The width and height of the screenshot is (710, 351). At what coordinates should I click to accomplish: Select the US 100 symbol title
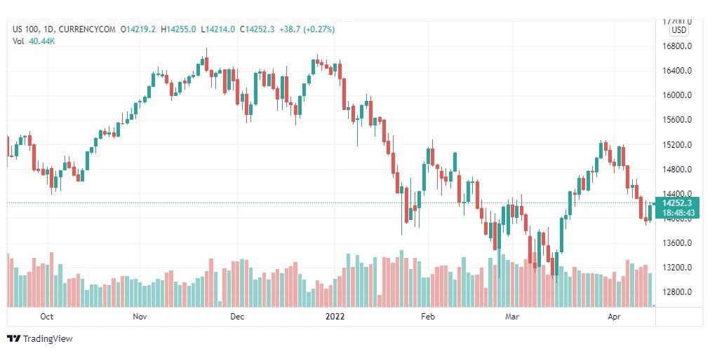point(25,29)
